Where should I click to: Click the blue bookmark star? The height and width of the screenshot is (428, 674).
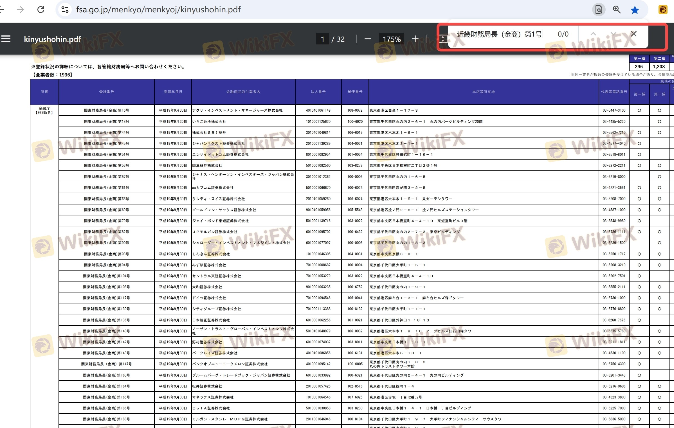(x=635, y=10)
